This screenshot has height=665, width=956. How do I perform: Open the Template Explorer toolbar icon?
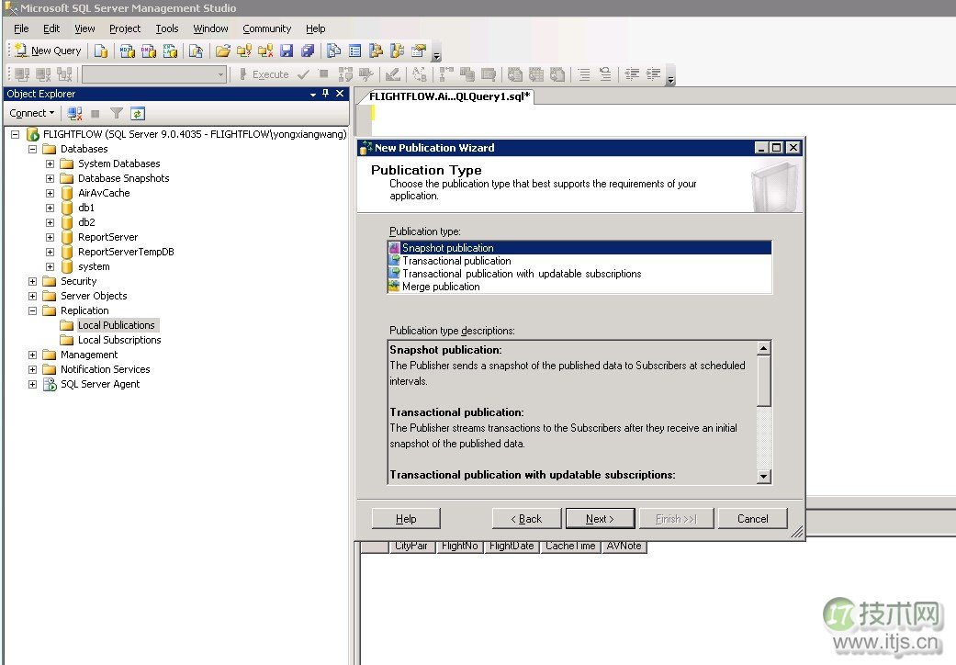[398, 51]
